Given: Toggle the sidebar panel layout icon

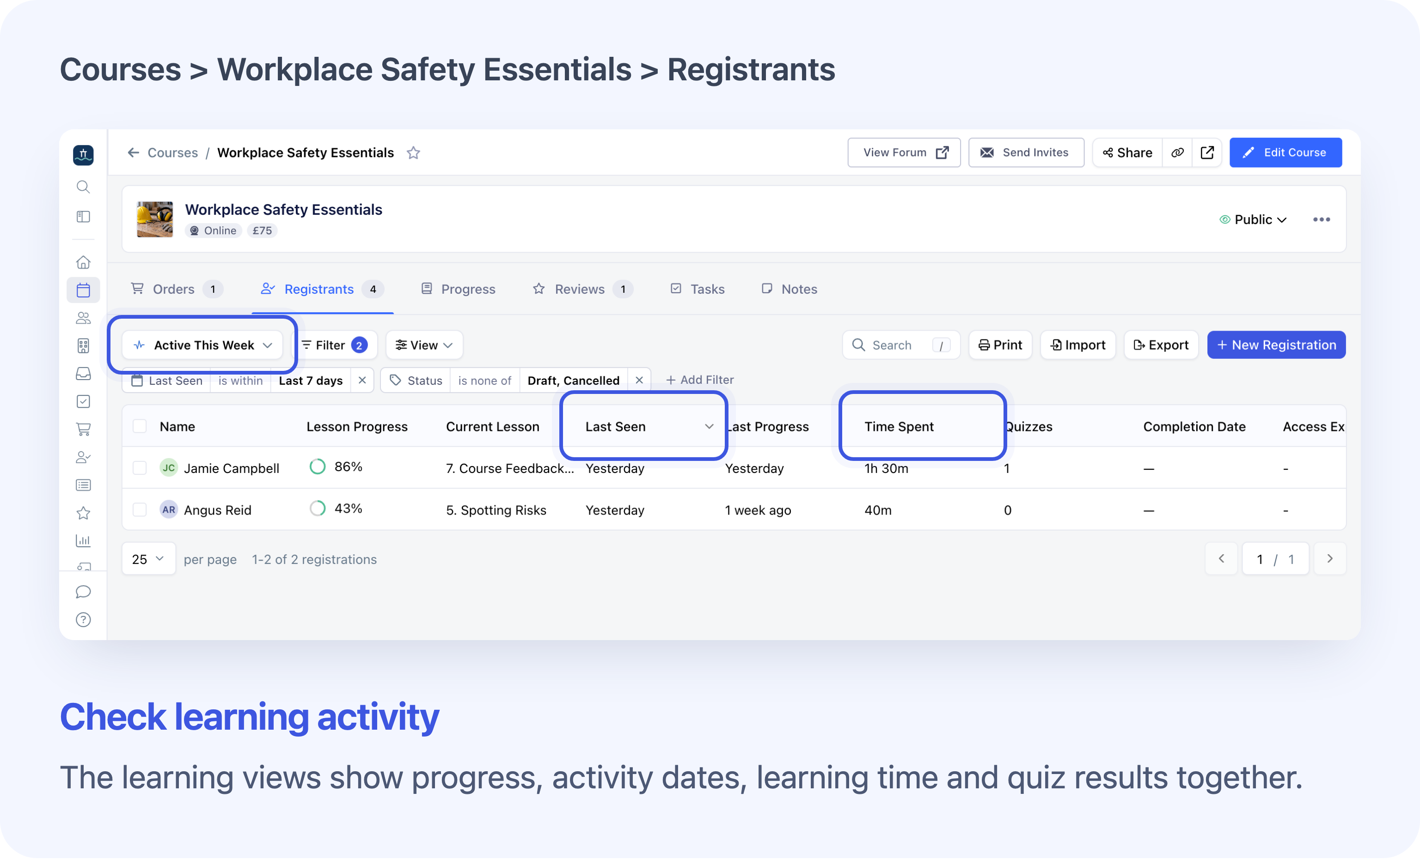Looking at the screenshot, I should (83, 217).
